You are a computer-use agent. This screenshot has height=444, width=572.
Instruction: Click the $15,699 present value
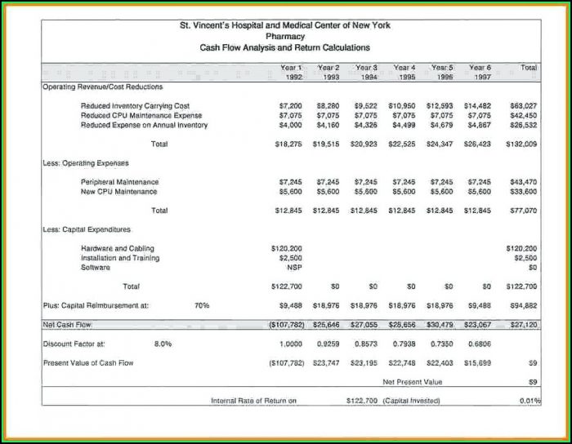pyautogui.click(x=477, y=362)
